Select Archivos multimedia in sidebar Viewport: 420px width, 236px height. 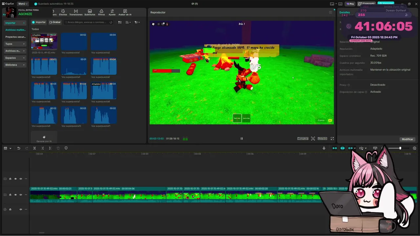click(x=15, y=30)
